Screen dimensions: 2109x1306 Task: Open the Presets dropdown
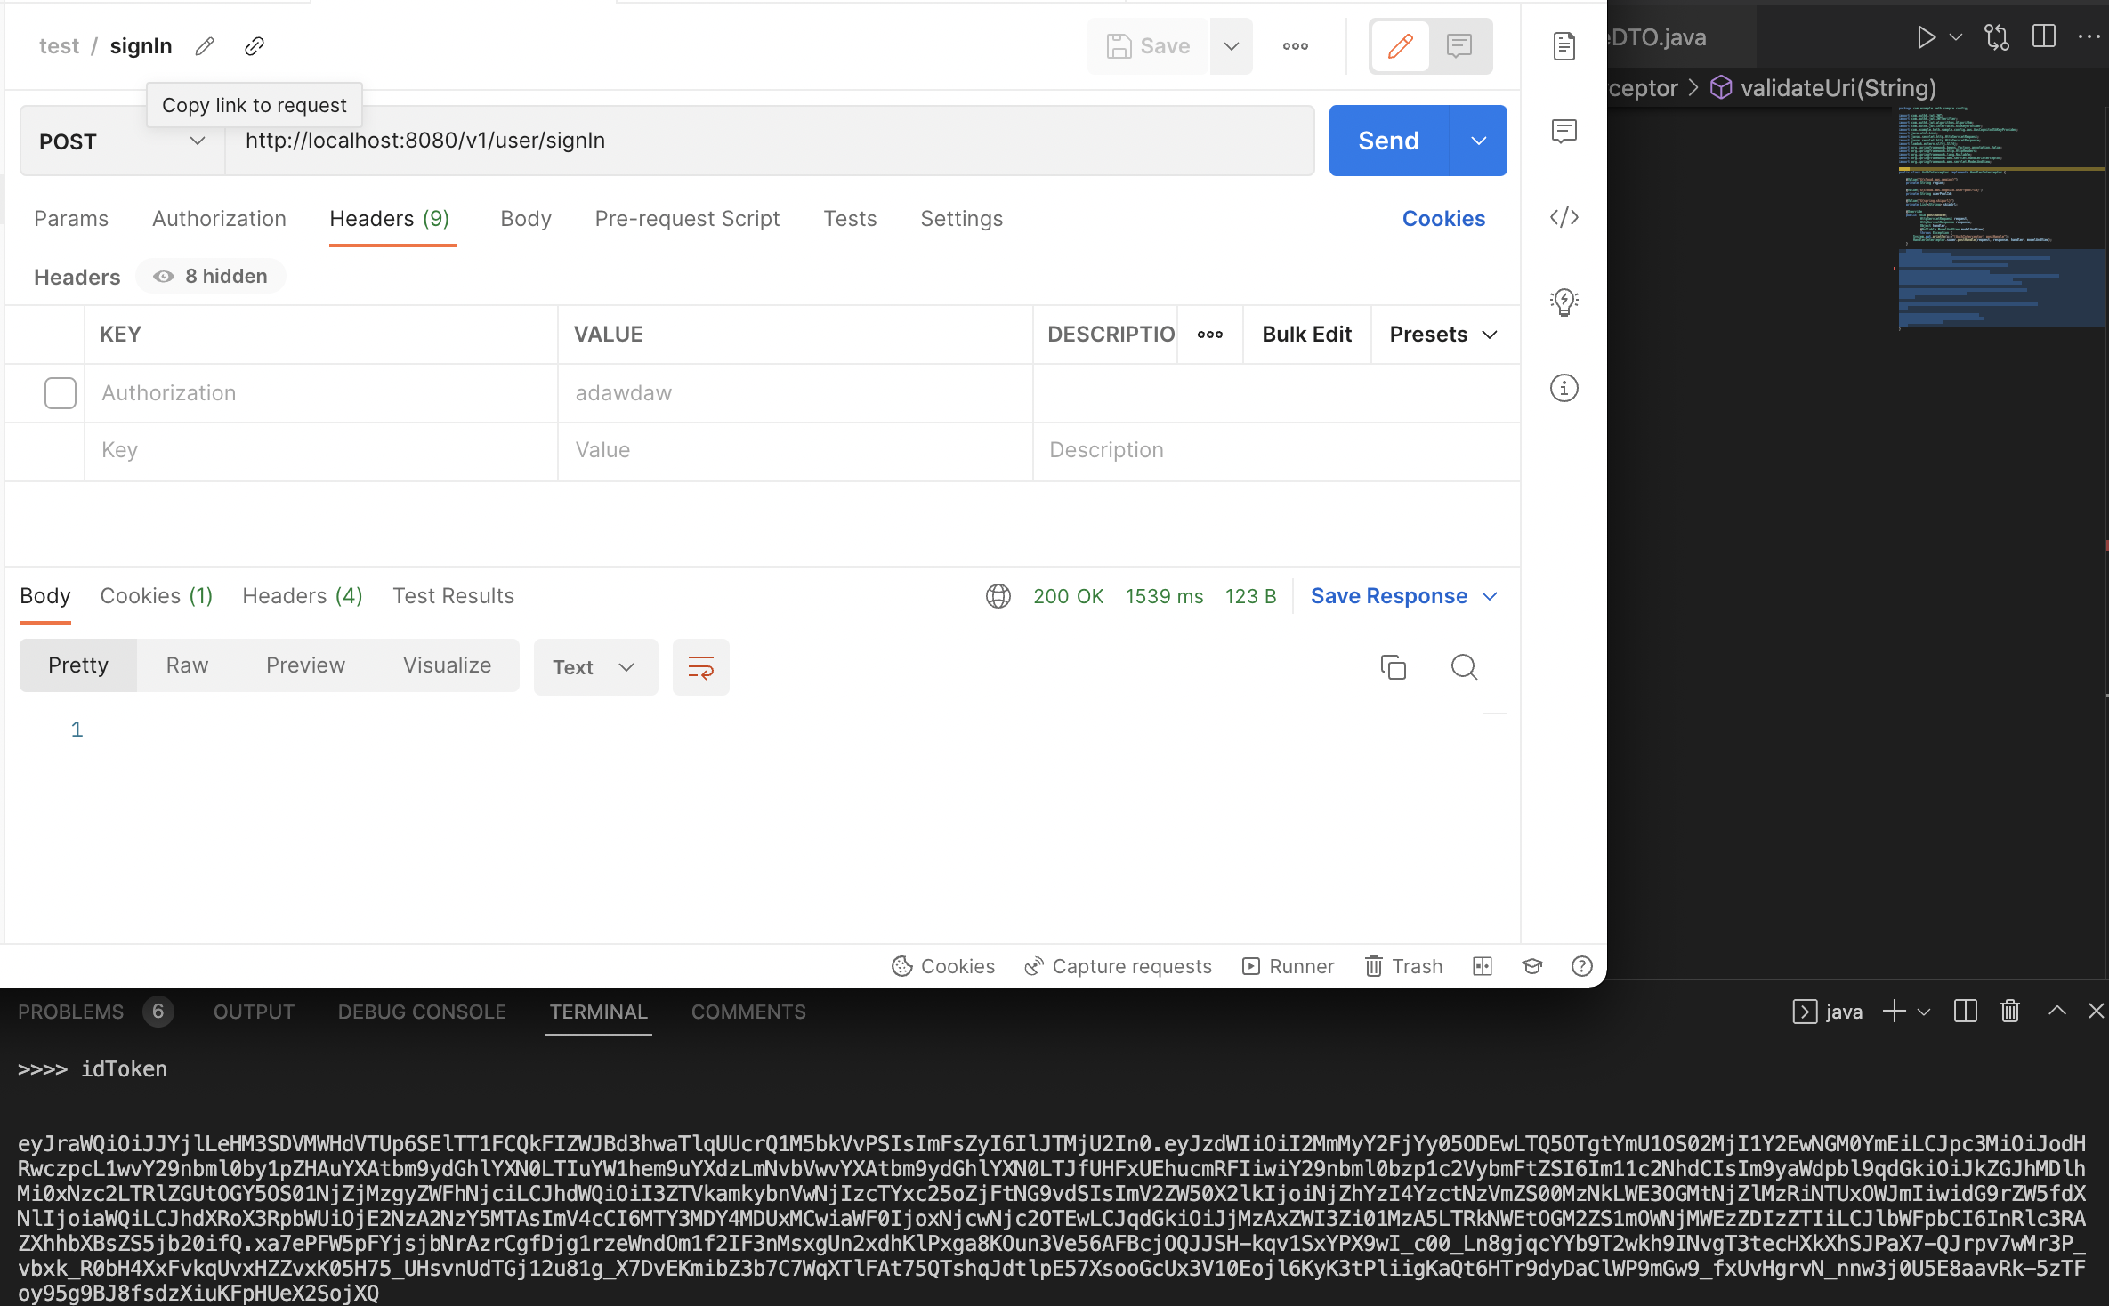[1444, 335]
